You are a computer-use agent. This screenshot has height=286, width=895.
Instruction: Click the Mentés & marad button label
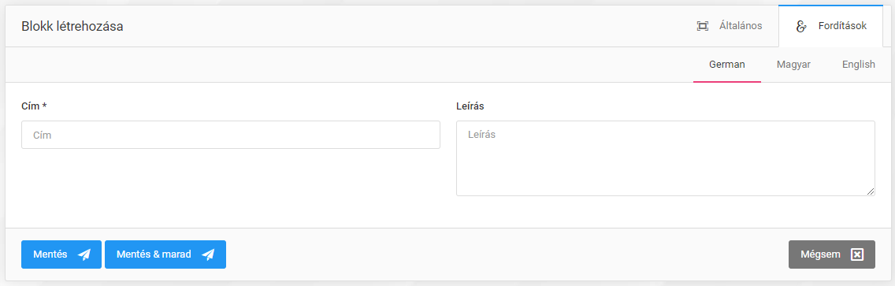[x=154, y=254]
